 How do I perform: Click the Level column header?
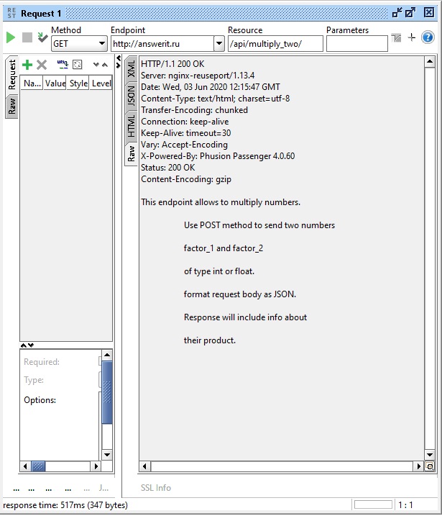tap(101, 83)
